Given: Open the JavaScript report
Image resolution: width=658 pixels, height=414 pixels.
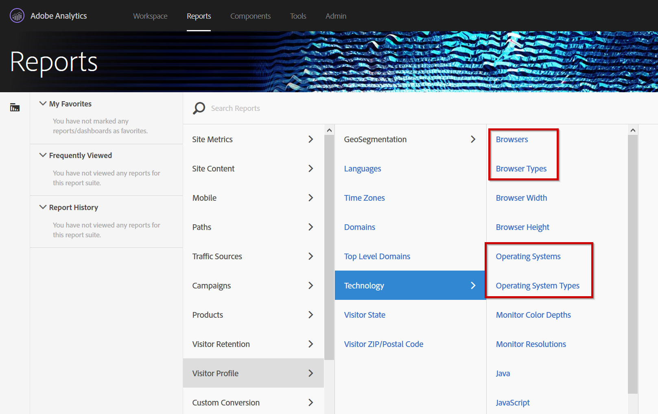Looking at the screenshot, I should tap(513, 403).
